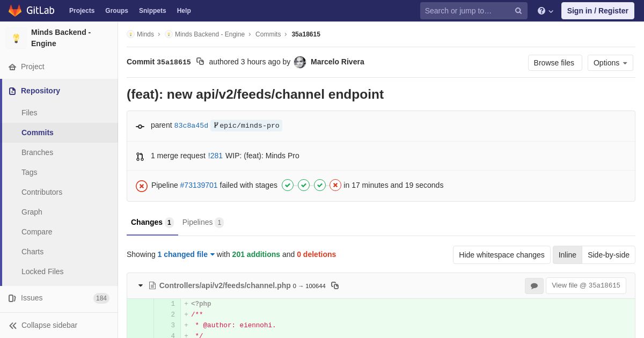644x338 pixels.
Task: Open the Changes tab
Action: [152, 222]
